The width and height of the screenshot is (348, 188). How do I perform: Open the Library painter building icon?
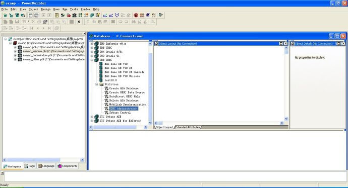tap(74, 15)
